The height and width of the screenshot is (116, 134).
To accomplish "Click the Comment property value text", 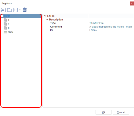I will [111, 27].
